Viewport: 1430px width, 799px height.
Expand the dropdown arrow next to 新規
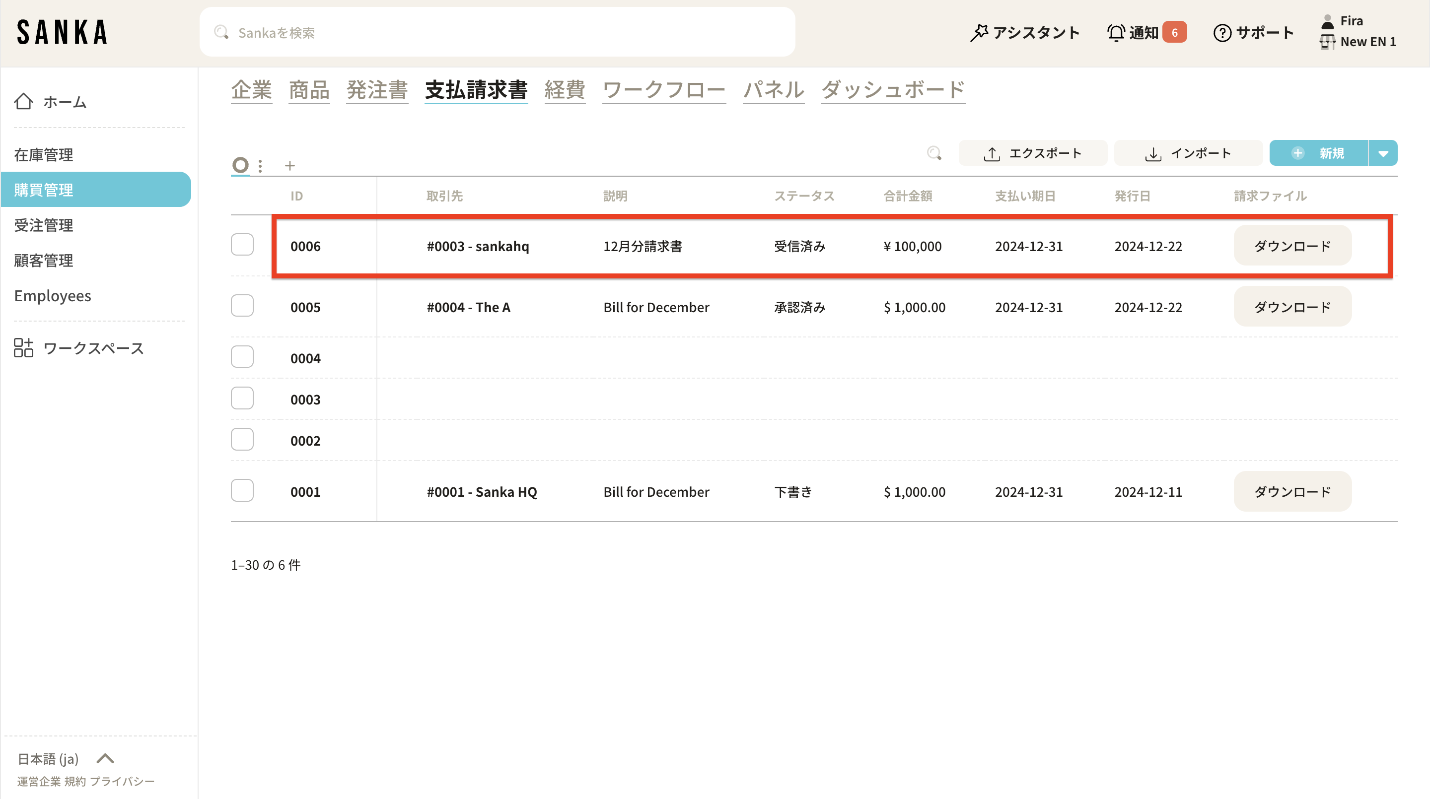pos(1383,153)
